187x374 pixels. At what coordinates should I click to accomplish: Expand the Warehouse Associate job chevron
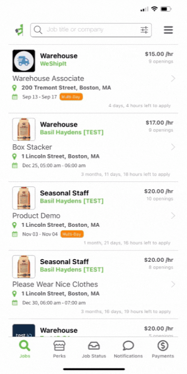173,79
